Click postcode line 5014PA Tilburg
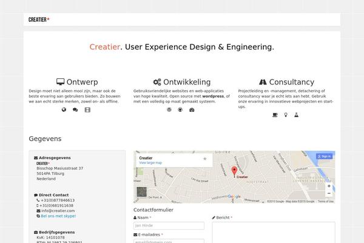This screenshot has width=364, height=243. point(50,174)
